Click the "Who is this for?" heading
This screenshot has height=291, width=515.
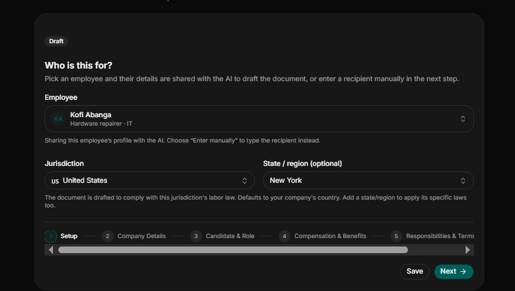click(78, 66)
